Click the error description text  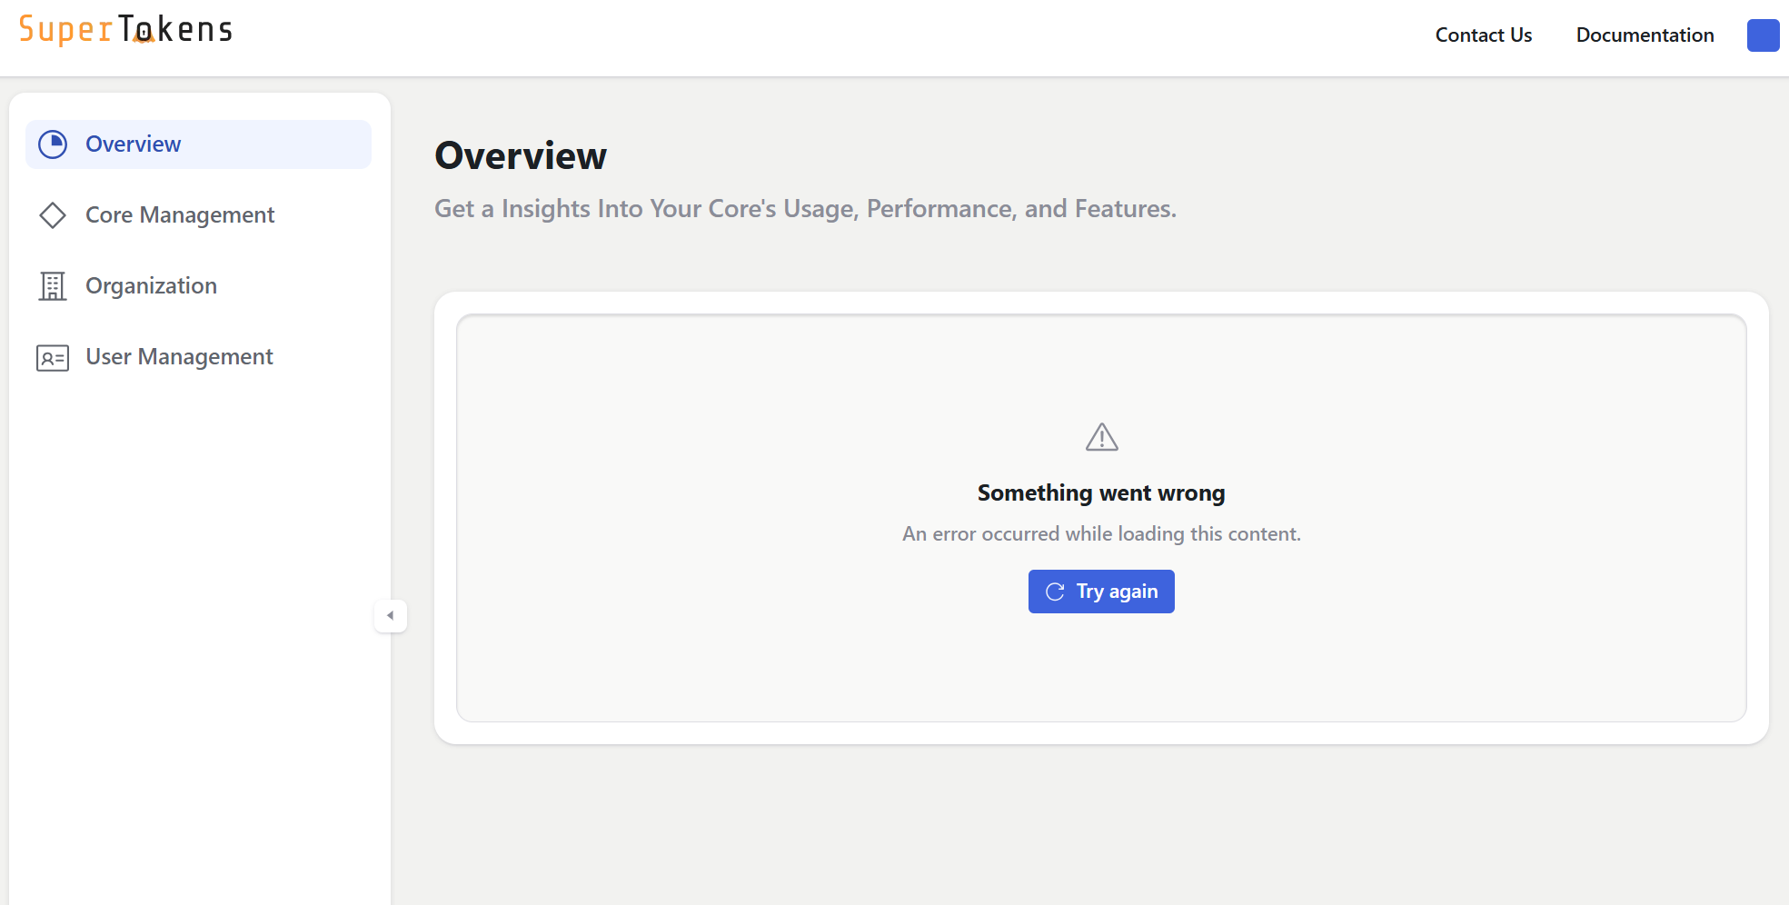(x=1101, y=534)
